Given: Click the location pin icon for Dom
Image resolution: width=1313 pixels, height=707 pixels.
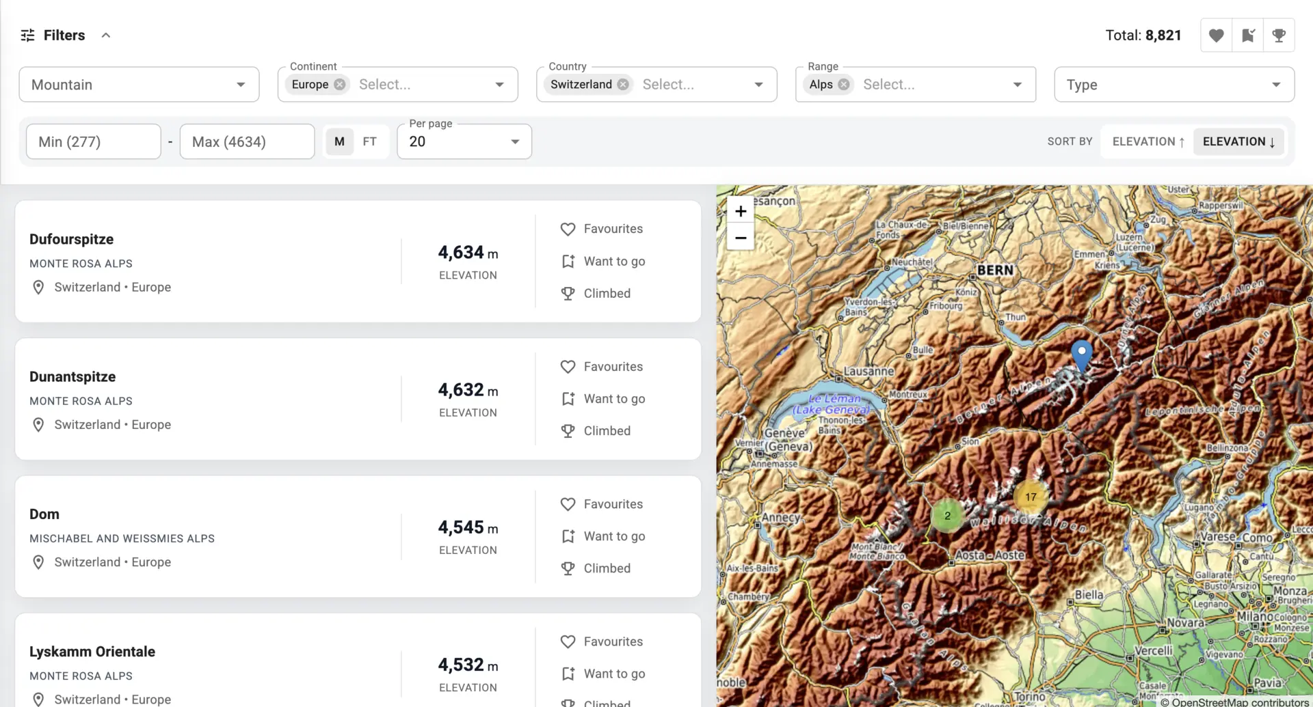Looking at the screenshot, I should click(x=38, y=562).
